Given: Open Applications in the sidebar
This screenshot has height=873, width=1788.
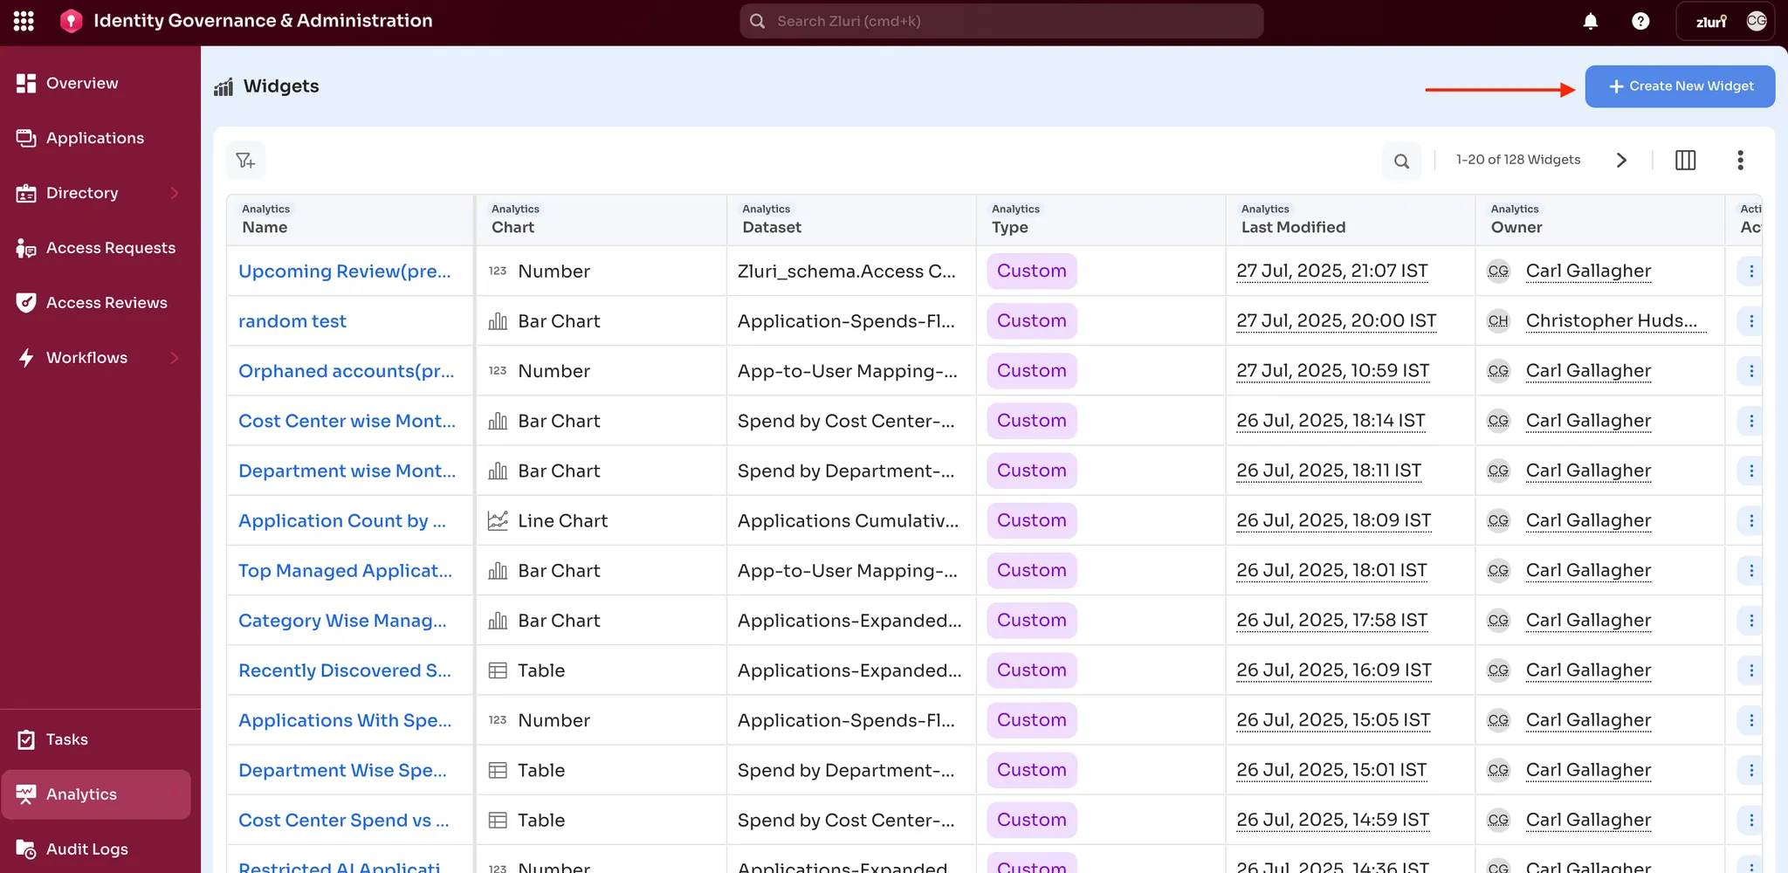Looking at the screenshot, I should 96,139.
